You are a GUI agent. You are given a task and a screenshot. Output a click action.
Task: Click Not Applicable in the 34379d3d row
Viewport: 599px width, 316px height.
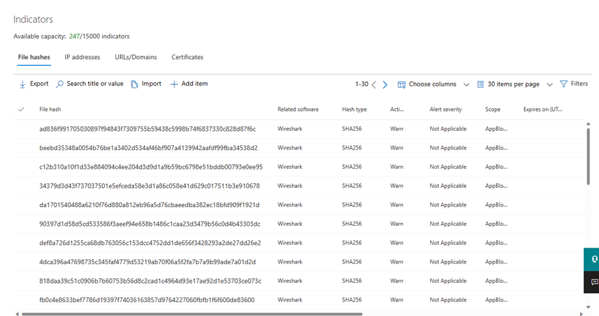click(x=448, y=186)
